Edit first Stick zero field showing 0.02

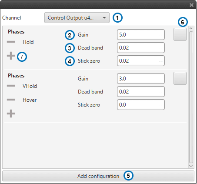(141, 61)
